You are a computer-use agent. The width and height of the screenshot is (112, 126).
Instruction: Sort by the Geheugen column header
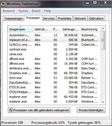(70, 29)
